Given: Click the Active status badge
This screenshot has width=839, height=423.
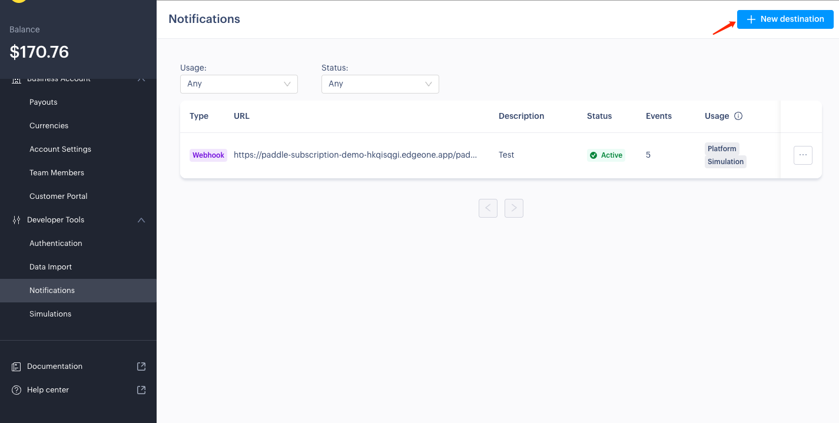Looking at the screenshot, I should 606,155.
